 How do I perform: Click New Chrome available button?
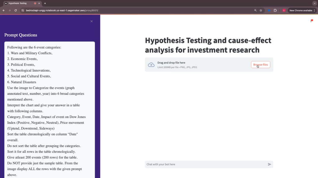301,11
